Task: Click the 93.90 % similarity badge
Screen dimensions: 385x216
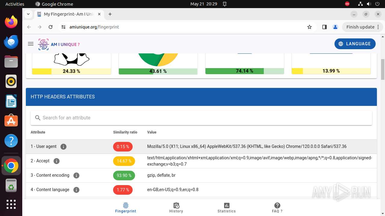Action: 124,175
